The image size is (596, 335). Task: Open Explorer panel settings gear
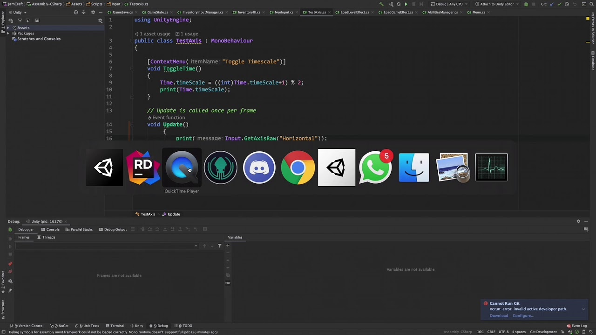[93, 12]
